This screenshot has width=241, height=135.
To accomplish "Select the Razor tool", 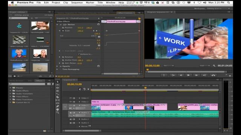I will click(x=58, y=97).
